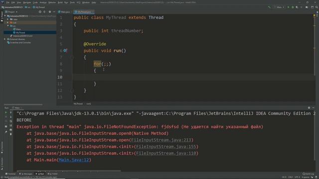The width and height of the screenshot is (319, 179).
Task: Open the Window menu
Action: (86, 2)
